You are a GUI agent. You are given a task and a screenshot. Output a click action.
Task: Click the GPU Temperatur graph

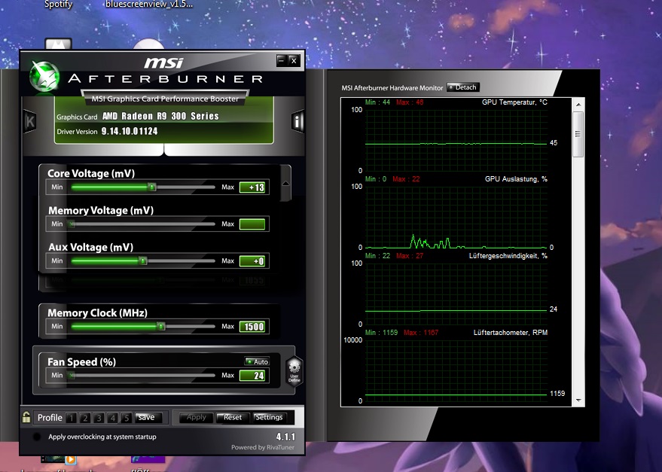point(456,141)
